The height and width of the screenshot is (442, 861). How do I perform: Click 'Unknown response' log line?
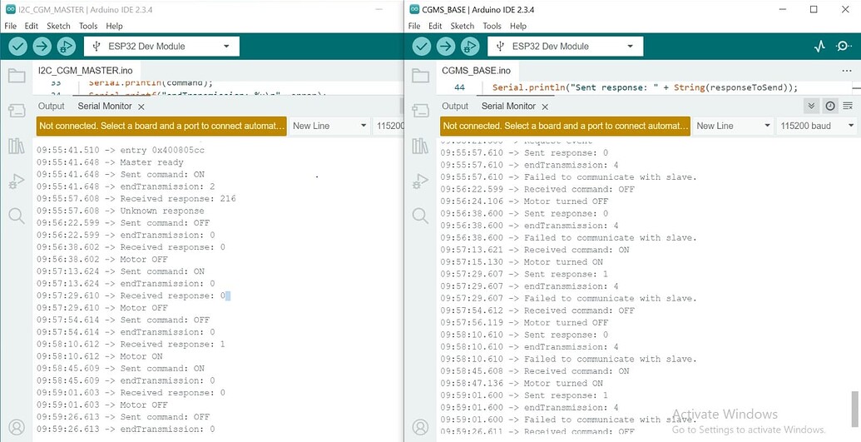coord(121,211)
